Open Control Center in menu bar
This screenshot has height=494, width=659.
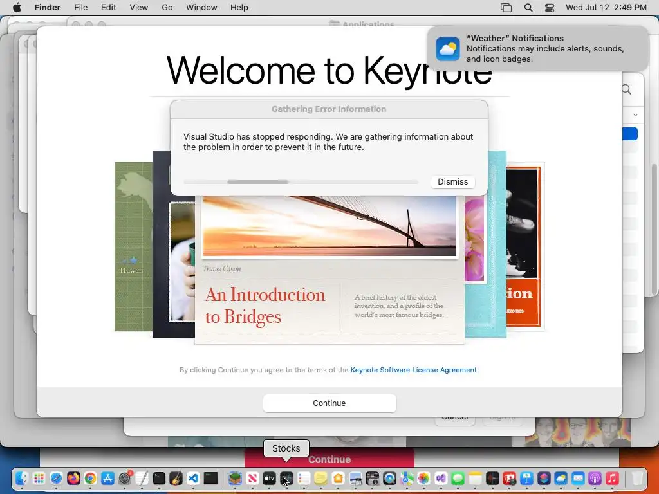coord(550,8)
